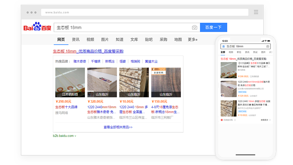Click the 新概念 brand link
The image size is (293, 165).
click(110, 61)
